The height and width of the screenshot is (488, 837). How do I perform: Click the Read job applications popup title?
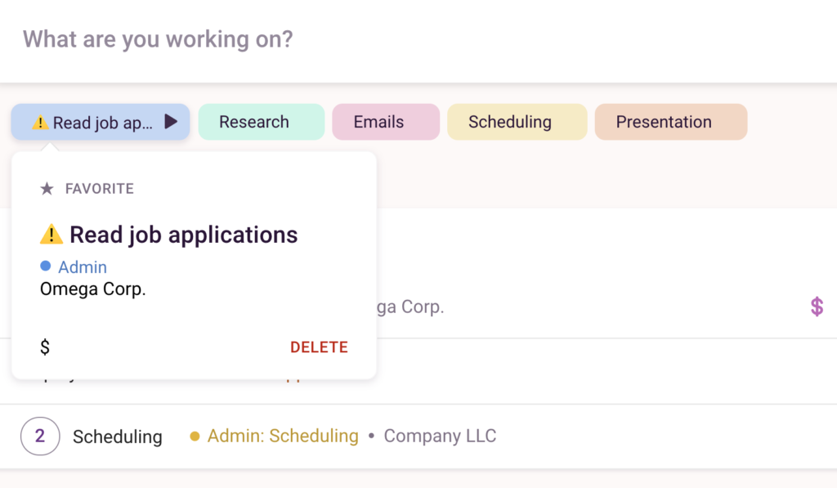(183, 235)
